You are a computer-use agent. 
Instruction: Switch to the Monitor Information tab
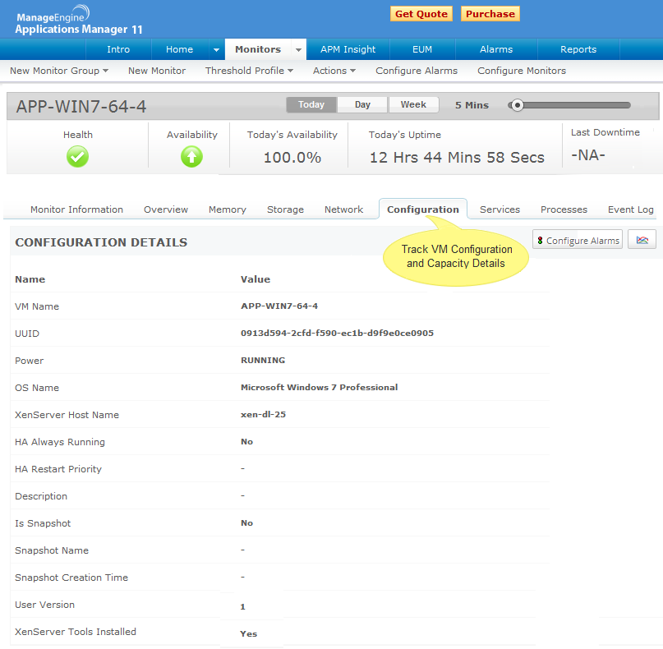(x=76, y=209)
